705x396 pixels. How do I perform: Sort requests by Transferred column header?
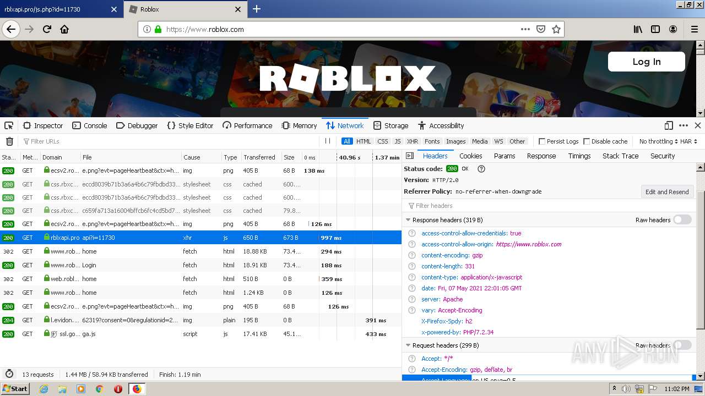[261, 157]
